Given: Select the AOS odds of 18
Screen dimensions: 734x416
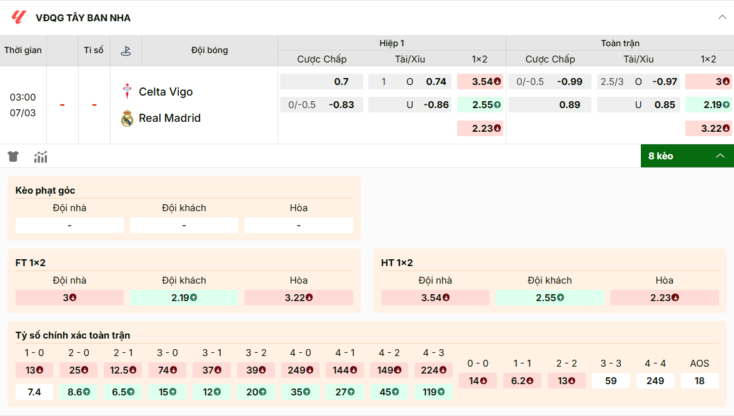Looking at the screenshot, I should (x=700, y=380).
